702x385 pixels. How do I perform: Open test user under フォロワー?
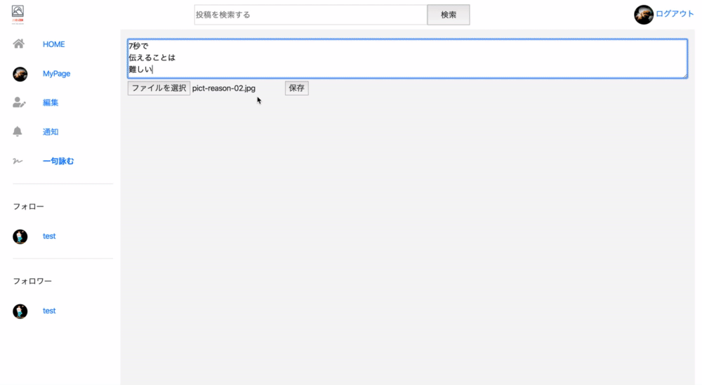click(49, 311)
